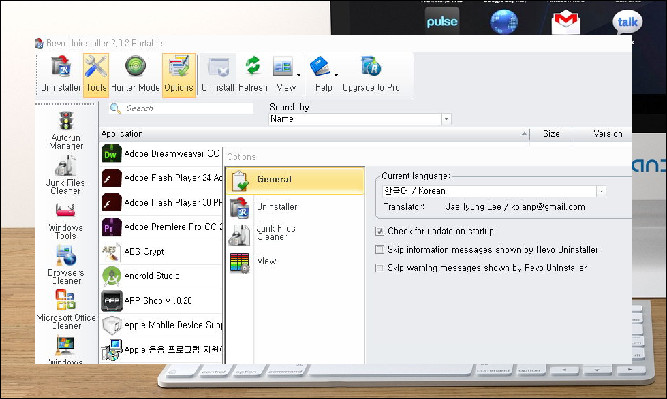Select Apple Mobile Device Support icon

tap(112, 325)
